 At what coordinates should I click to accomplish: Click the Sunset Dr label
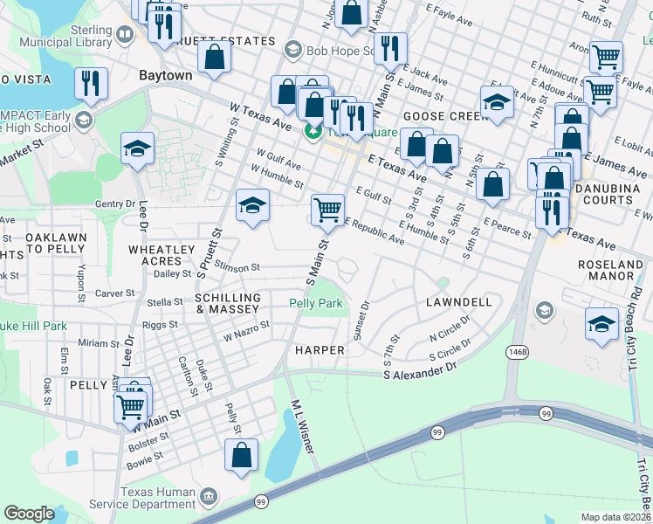(361, 321)
